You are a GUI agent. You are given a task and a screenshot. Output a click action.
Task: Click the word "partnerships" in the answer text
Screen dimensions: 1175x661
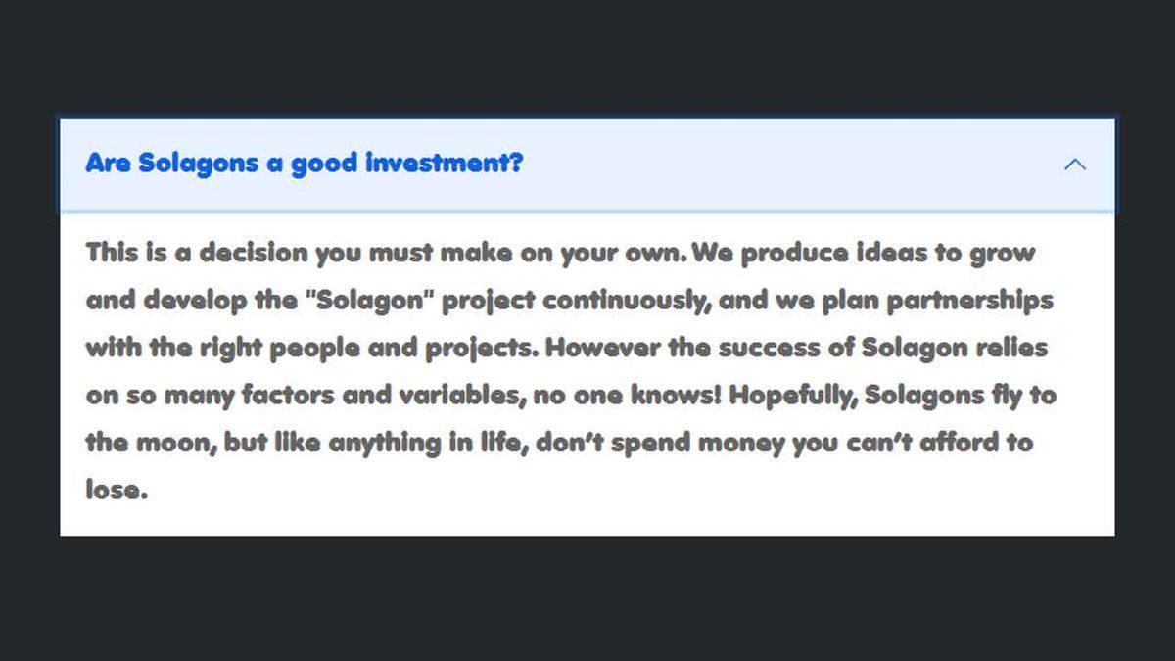[969, 300]
